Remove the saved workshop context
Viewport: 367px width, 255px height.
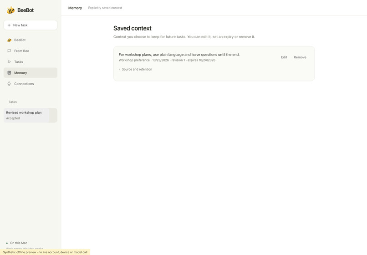[300, 57]
